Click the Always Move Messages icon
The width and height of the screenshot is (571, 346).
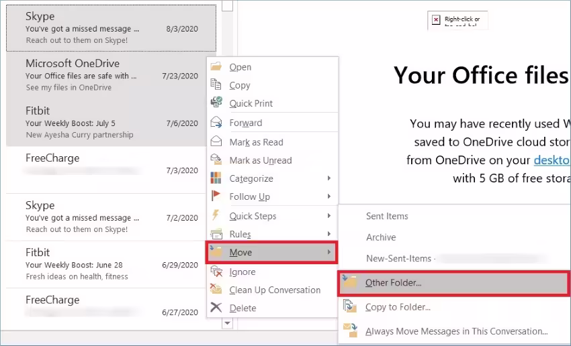click(x=350, y=331)
